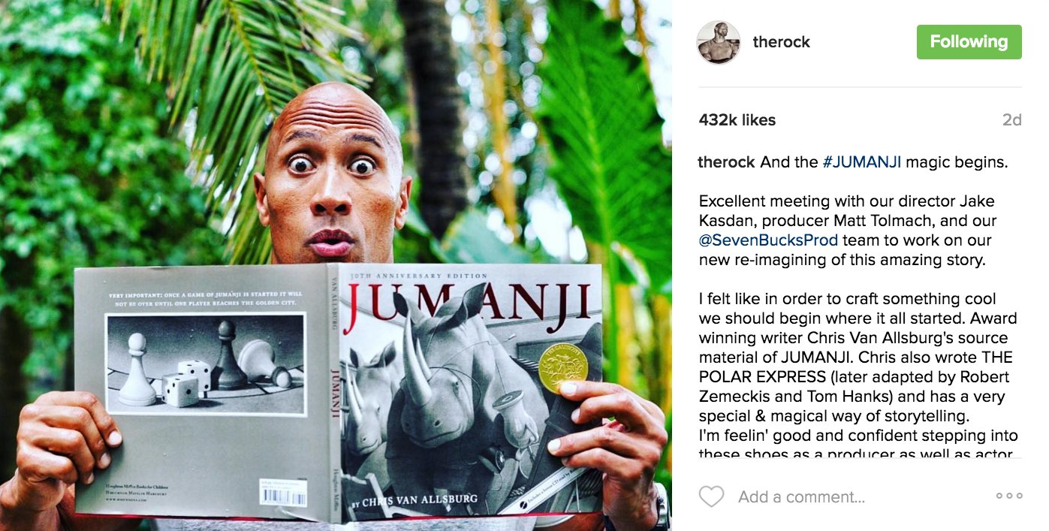
Task: Like the post with the heart icon
Action: 711,496
